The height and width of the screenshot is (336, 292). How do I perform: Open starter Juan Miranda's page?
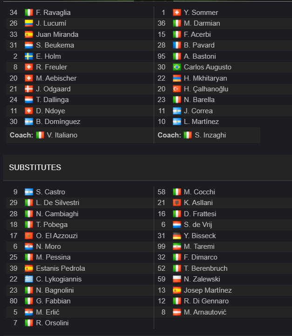coord(57,34)
